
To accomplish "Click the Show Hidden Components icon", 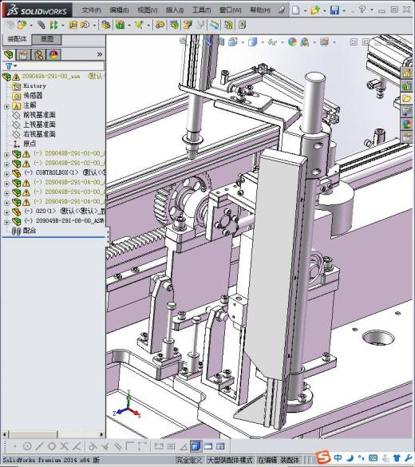I will (x=106, y=25).
